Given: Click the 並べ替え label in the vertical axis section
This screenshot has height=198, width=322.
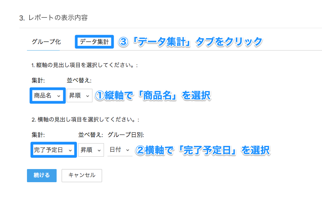Looking at the screenshot, I should 79,81.
